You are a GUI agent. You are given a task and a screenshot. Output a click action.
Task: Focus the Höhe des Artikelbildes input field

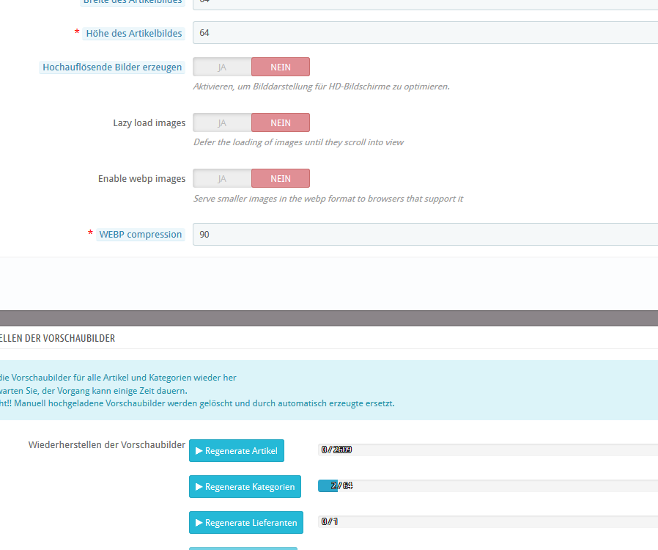(425, 33)
